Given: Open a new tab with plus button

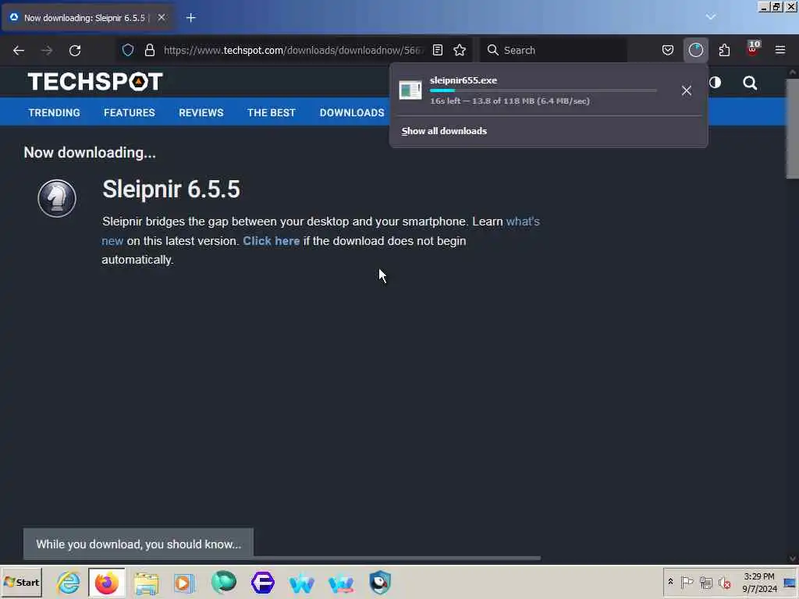Looking at the screenshot, I should pos(191,18).
